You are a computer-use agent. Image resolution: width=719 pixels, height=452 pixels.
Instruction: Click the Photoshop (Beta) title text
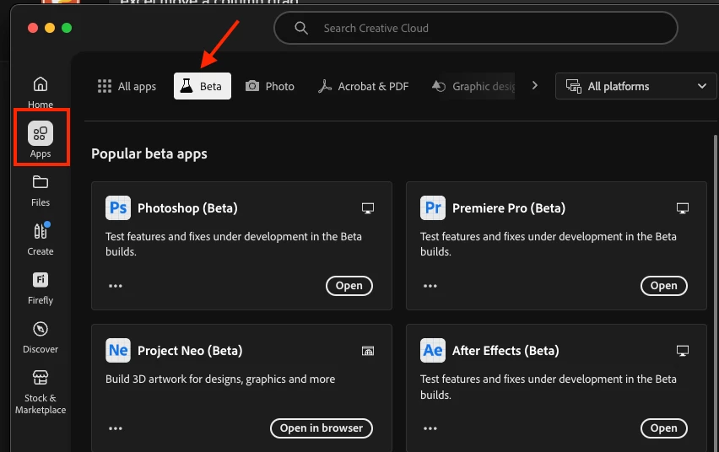pyautogui.click(x=187, y=208)
